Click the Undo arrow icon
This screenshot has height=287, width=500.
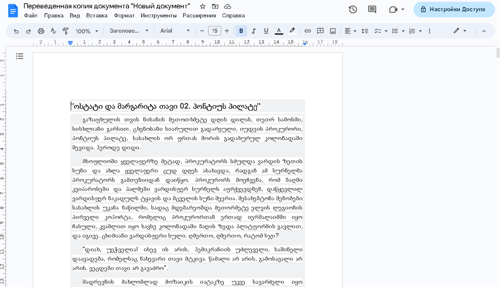[x=16, y=31]
